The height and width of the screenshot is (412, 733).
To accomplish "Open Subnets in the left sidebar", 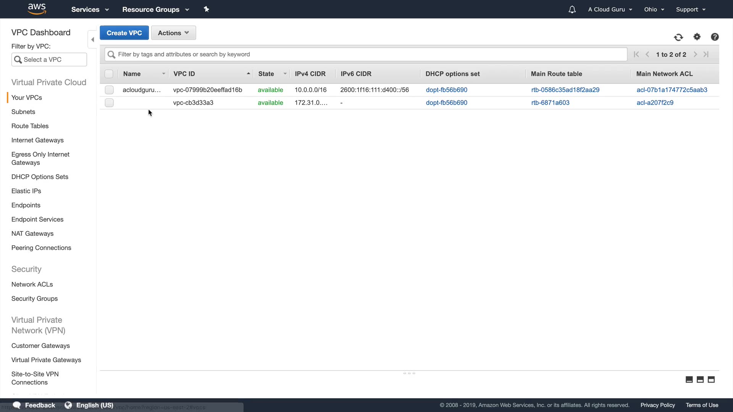I will pos(23,112).
